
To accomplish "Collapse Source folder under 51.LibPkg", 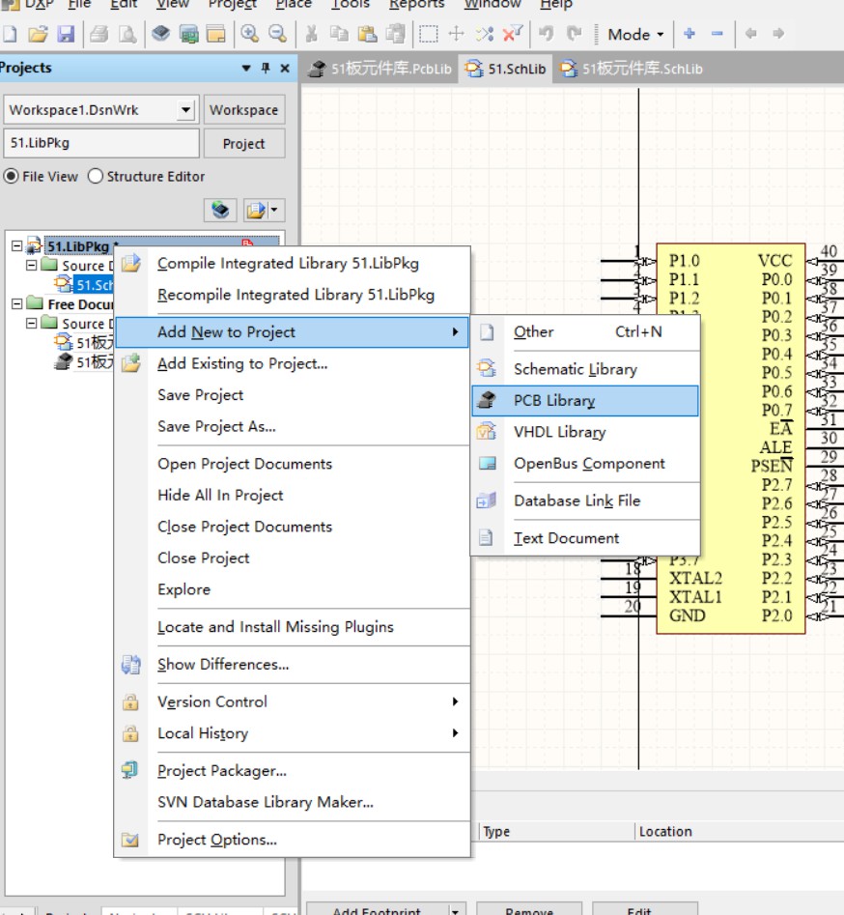I will 32,265.
